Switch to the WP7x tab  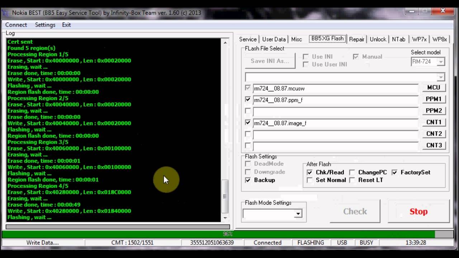[419, 39]
